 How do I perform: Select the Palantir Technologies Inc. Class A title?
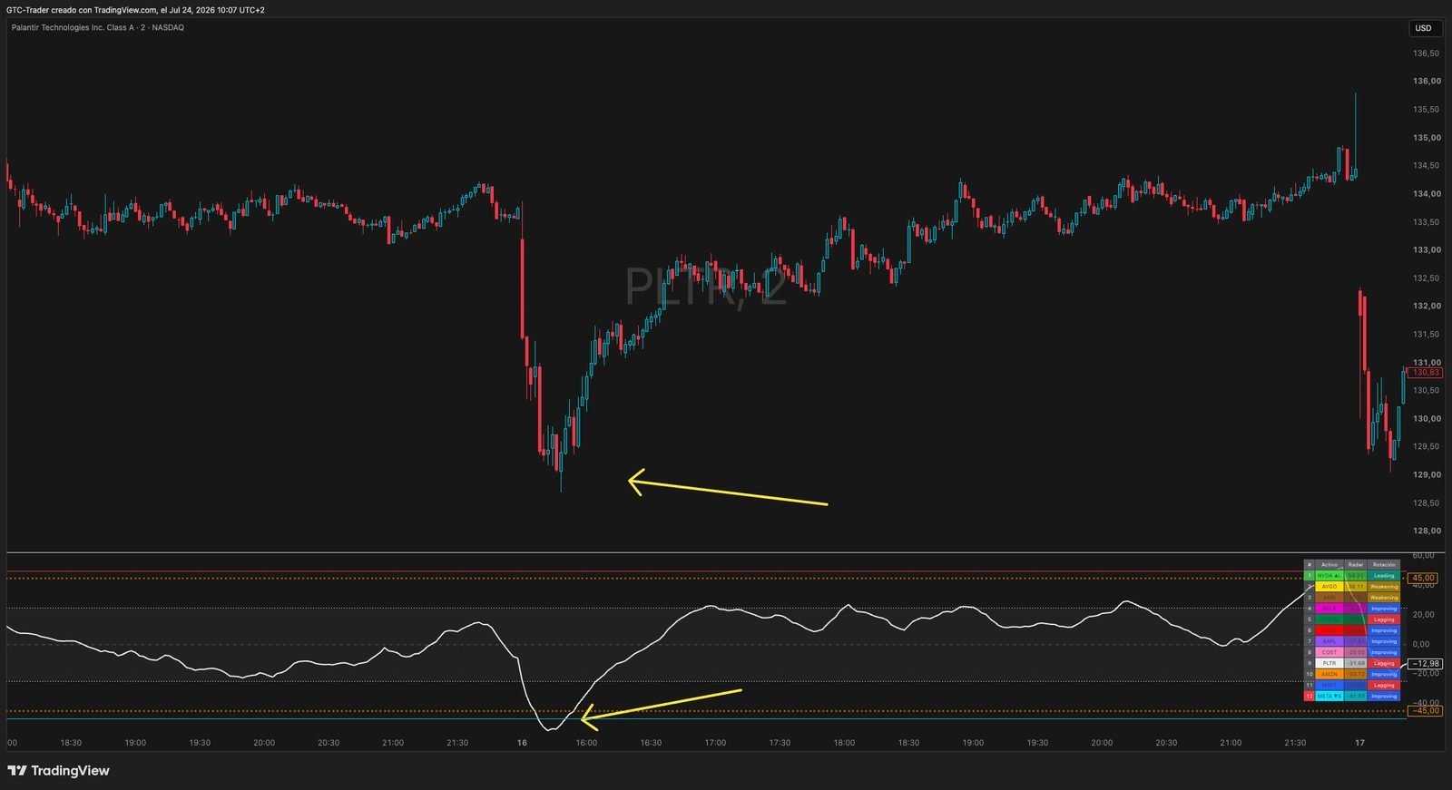(x=74, y=27)
